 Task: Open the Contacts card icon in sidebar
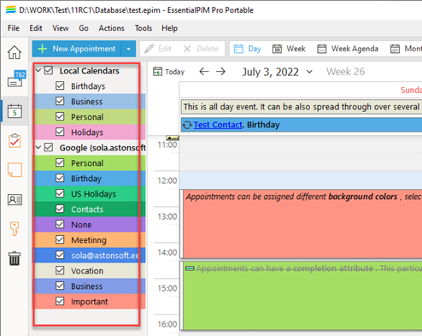(x=15, y=199)
